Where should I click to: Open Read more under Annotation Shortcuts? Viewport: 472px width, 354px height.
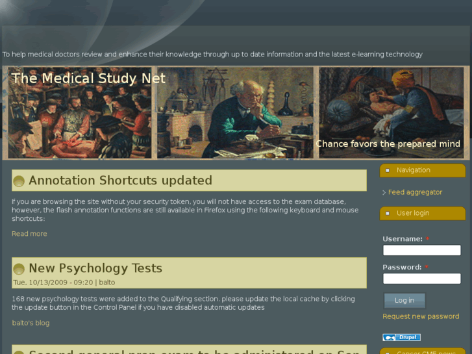coord(29,234)
